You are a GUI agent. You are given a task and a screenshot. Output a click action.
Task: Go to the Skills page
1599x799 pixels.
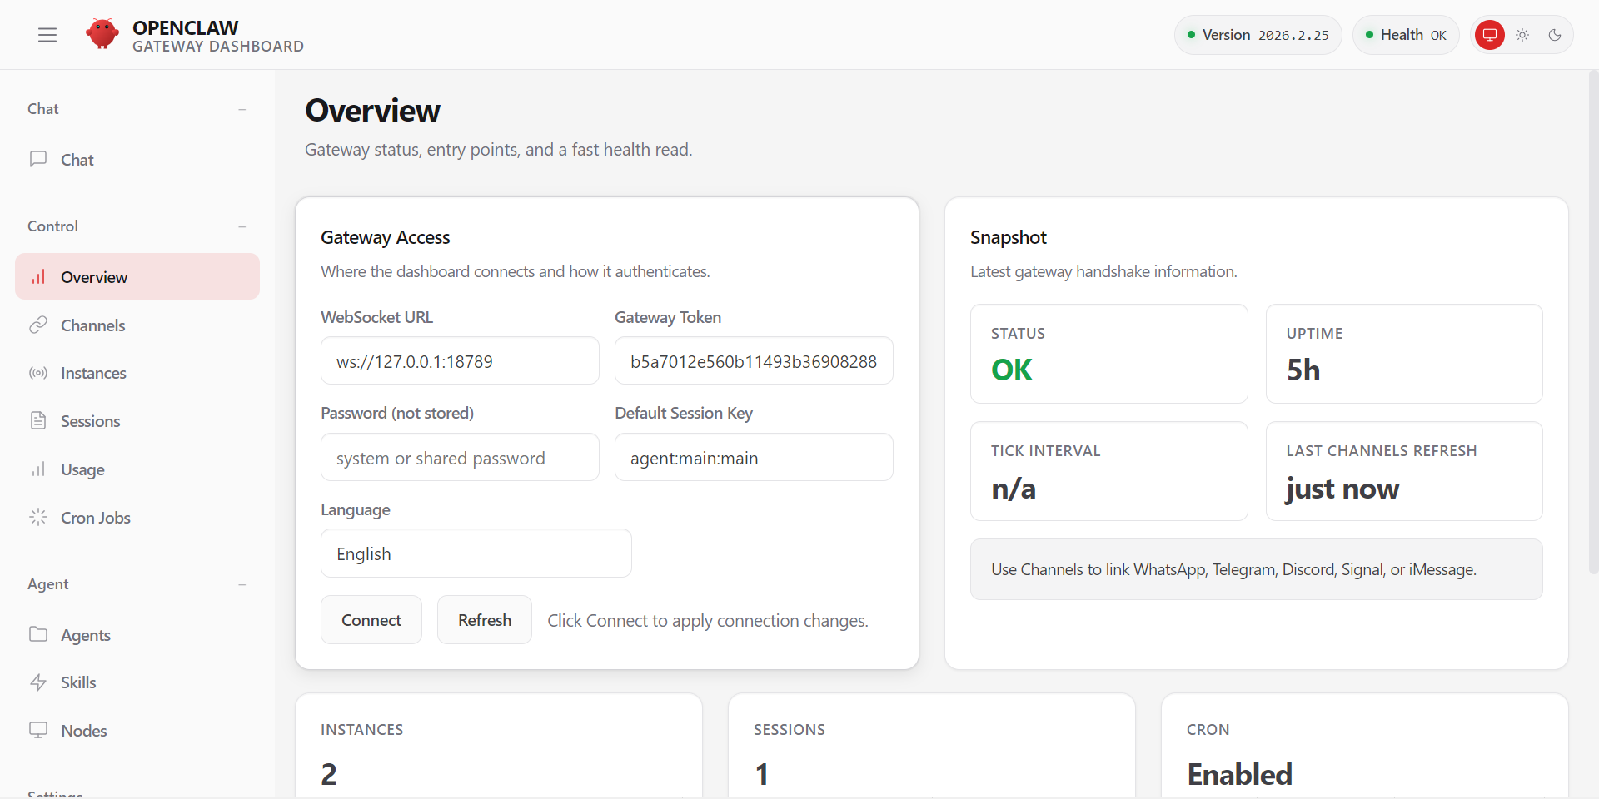tap(137, 682)
